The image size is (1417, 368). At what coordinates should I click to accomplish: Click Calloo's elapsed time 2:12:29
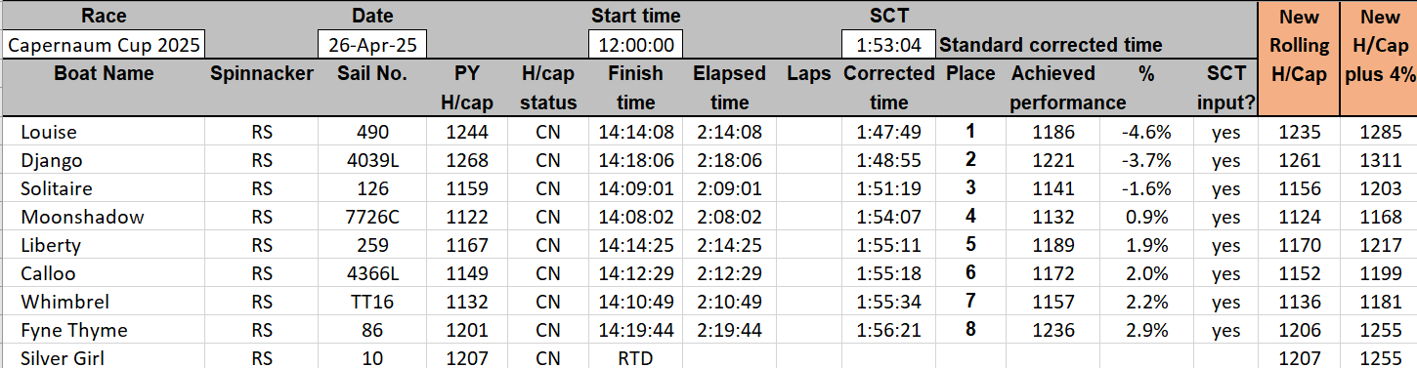728,273
